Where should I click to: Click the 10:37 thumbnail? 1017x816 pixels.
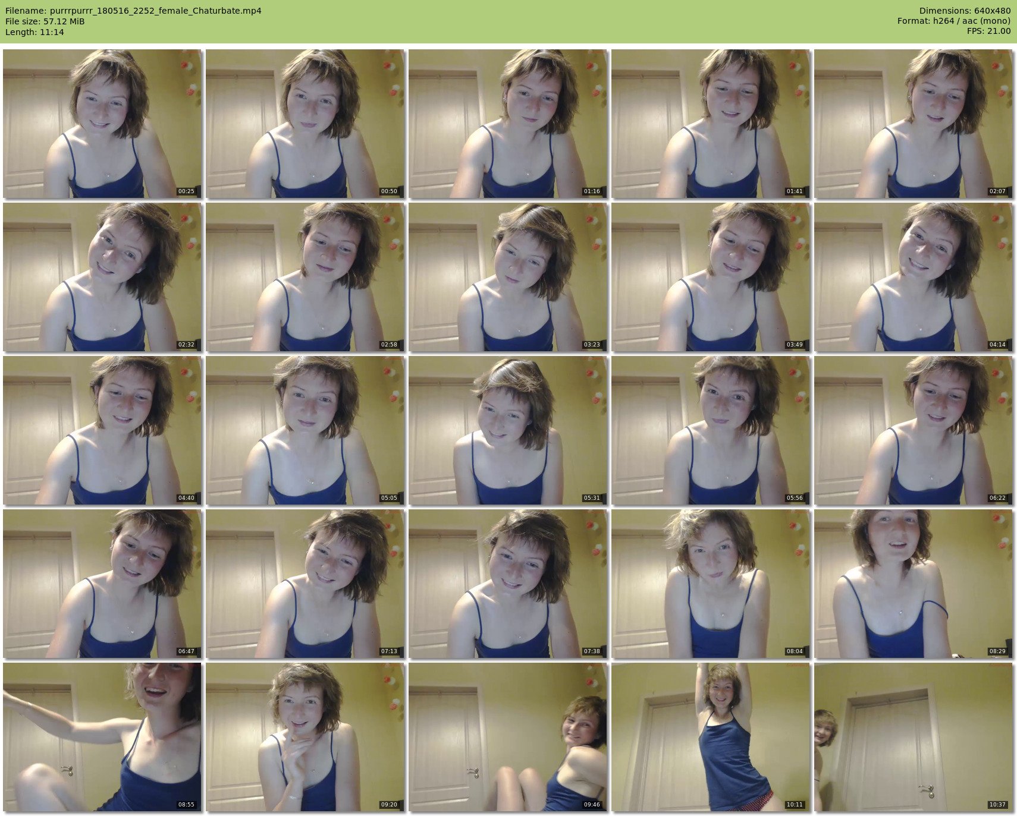click(x=914, y=737)
